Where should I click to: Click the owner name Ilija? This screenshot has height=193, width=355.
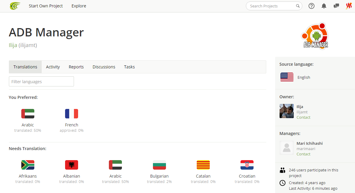click(300, 107)
